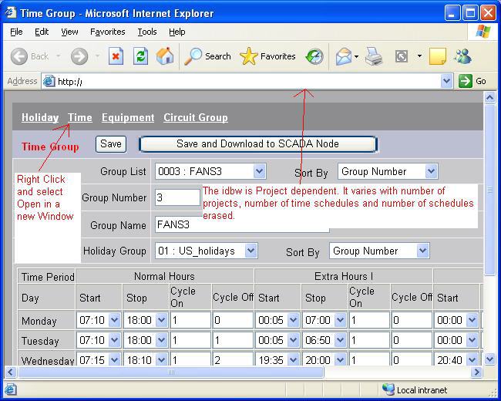The width and height of the screenshot is (501, 401).
Task: Open Sort By dropdown beside Group List
Action: click(x=431, y=171)
